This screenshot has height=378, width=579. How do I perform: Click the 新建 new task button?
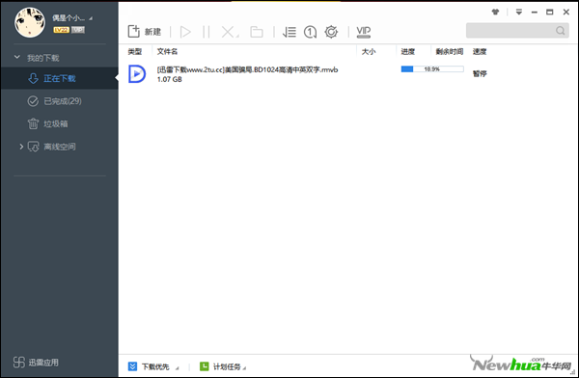145,32
